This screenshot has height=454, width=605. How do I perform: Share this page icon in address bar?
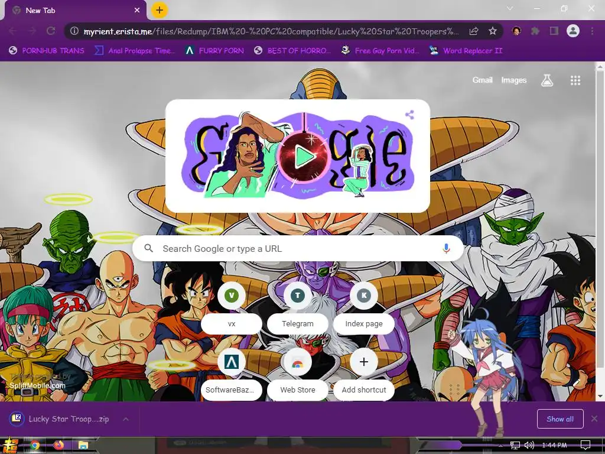coord(474,31)
